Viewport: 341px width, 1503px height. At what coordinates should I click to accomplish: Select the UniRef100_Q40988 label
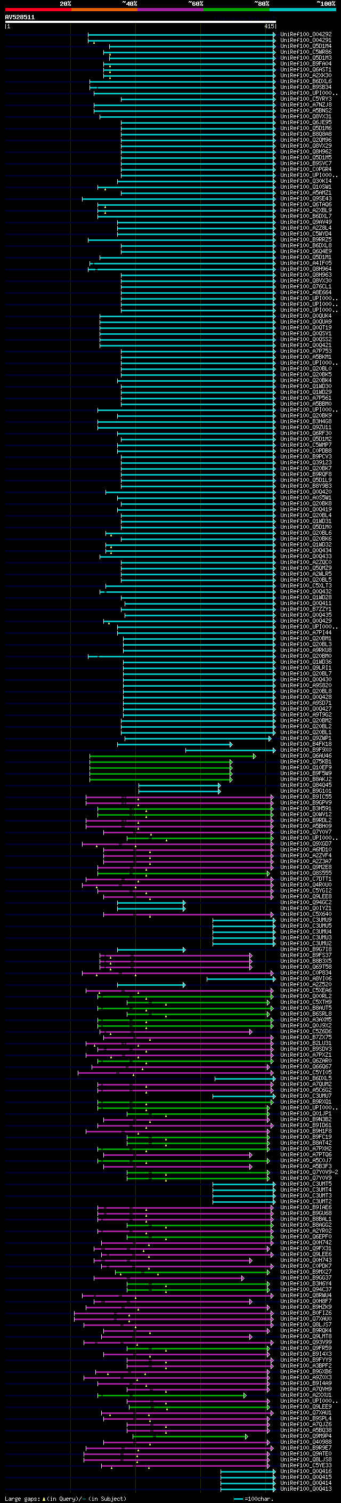(x=306, y=1442)
